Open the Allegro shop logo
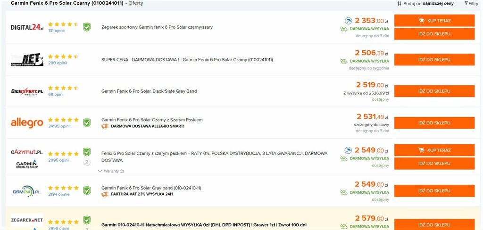 (27, 123)
